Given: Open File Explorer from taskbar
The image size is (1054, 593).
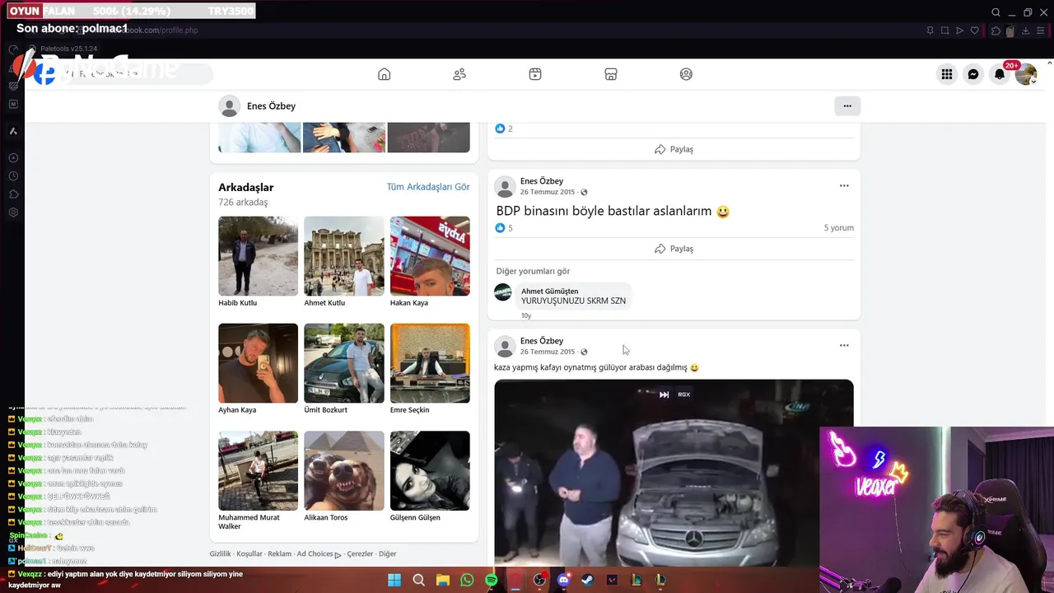Looking at the screenshot, I should pyautogui.click(x=443, y=580).
